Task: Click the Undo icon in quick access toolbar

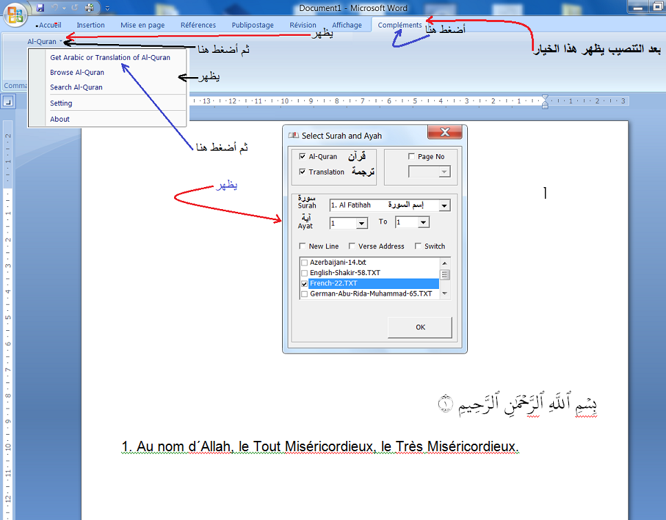Action: (54, 8)
